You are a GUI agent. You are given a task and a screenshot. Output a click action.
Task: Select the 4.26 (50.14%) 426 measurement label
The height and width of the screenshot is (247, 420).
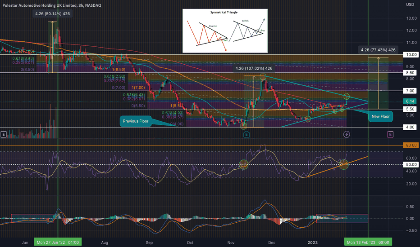click(52, 13)
